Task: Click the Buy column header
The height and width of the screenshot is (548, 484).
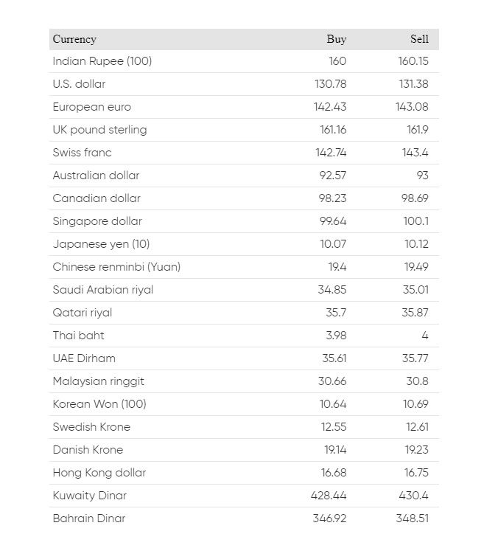Action: click(x=336, y=39)
